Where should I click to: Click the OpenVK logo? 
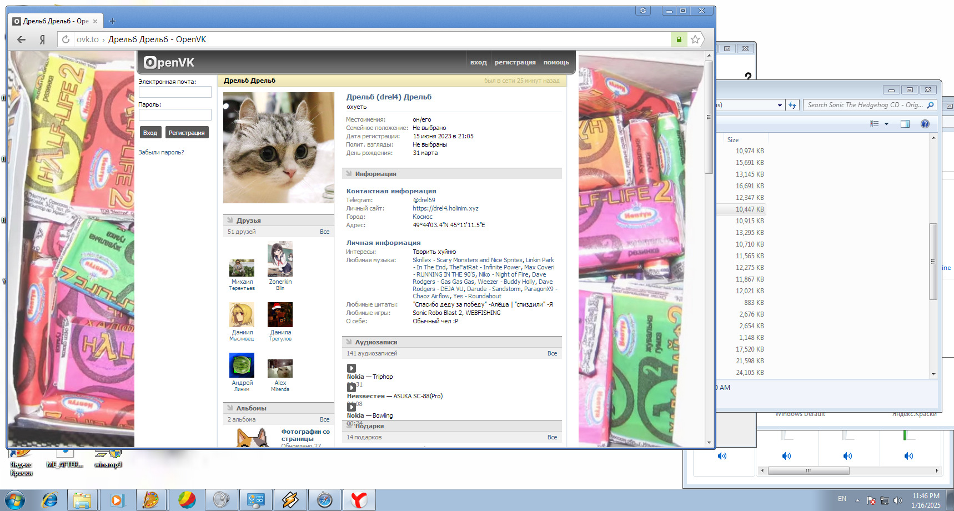click(169, 62)
